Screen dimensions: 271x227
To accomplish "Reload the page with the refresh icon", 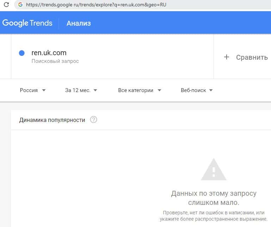I will click(6, 5).
